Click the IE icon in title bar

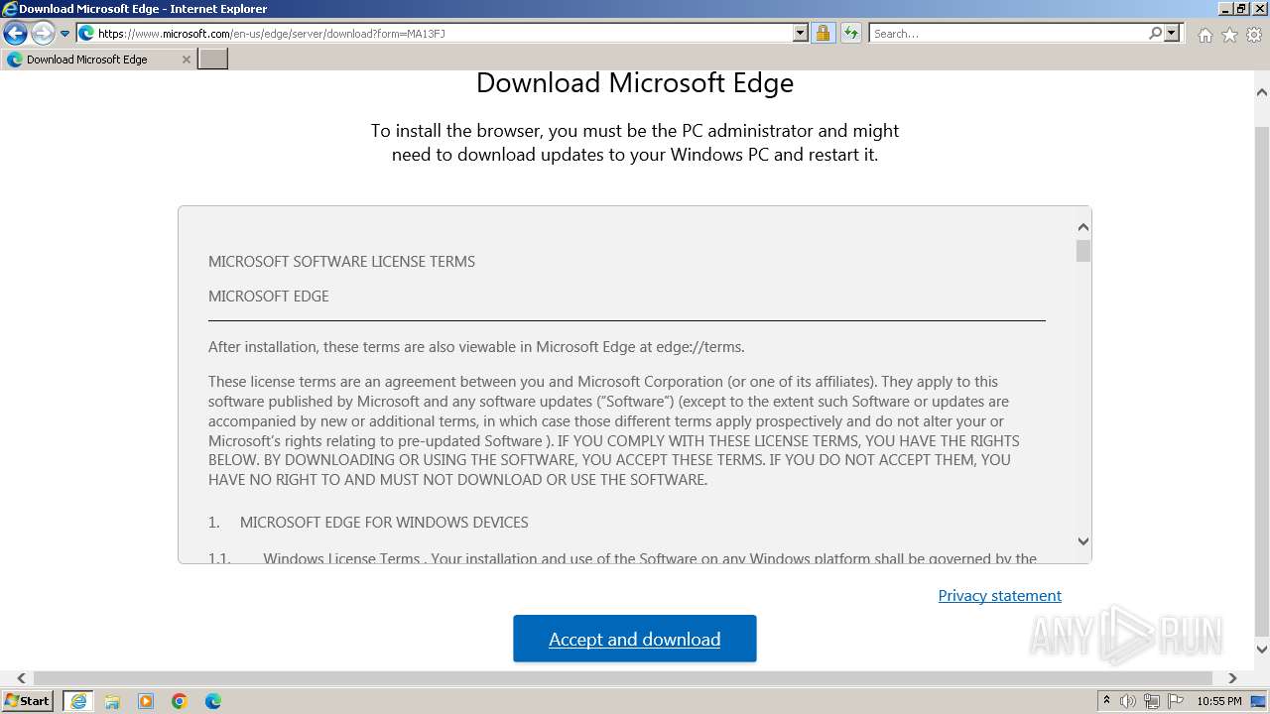coord(10,9)
